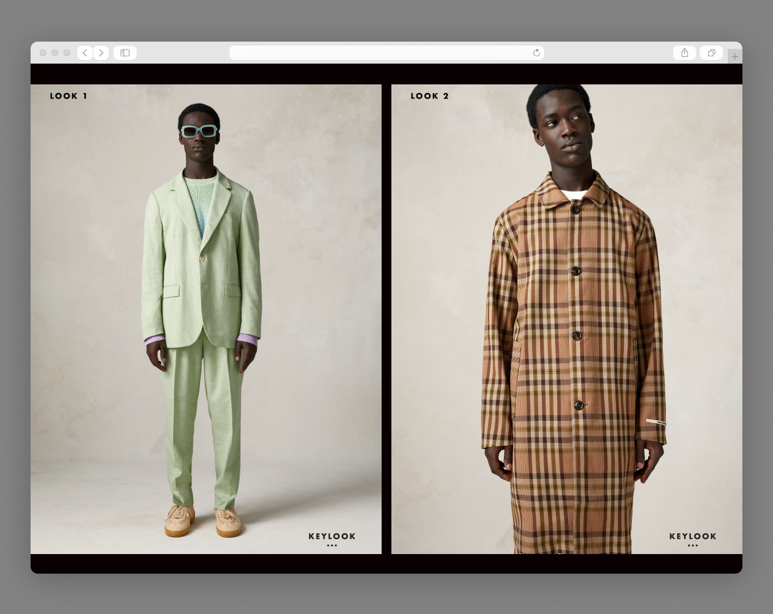773x614 pixels.
Task: Click the LOOK 1 label
Action: [x=68, y=96]
